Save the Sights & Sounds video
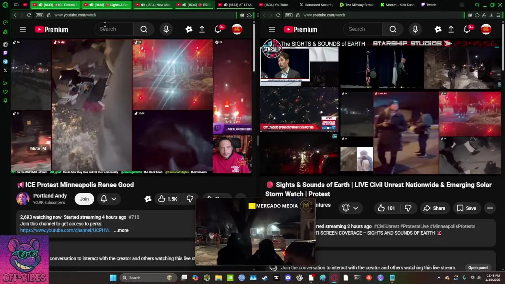Viewport: 505px width, 284px height. tap(466, 208)
